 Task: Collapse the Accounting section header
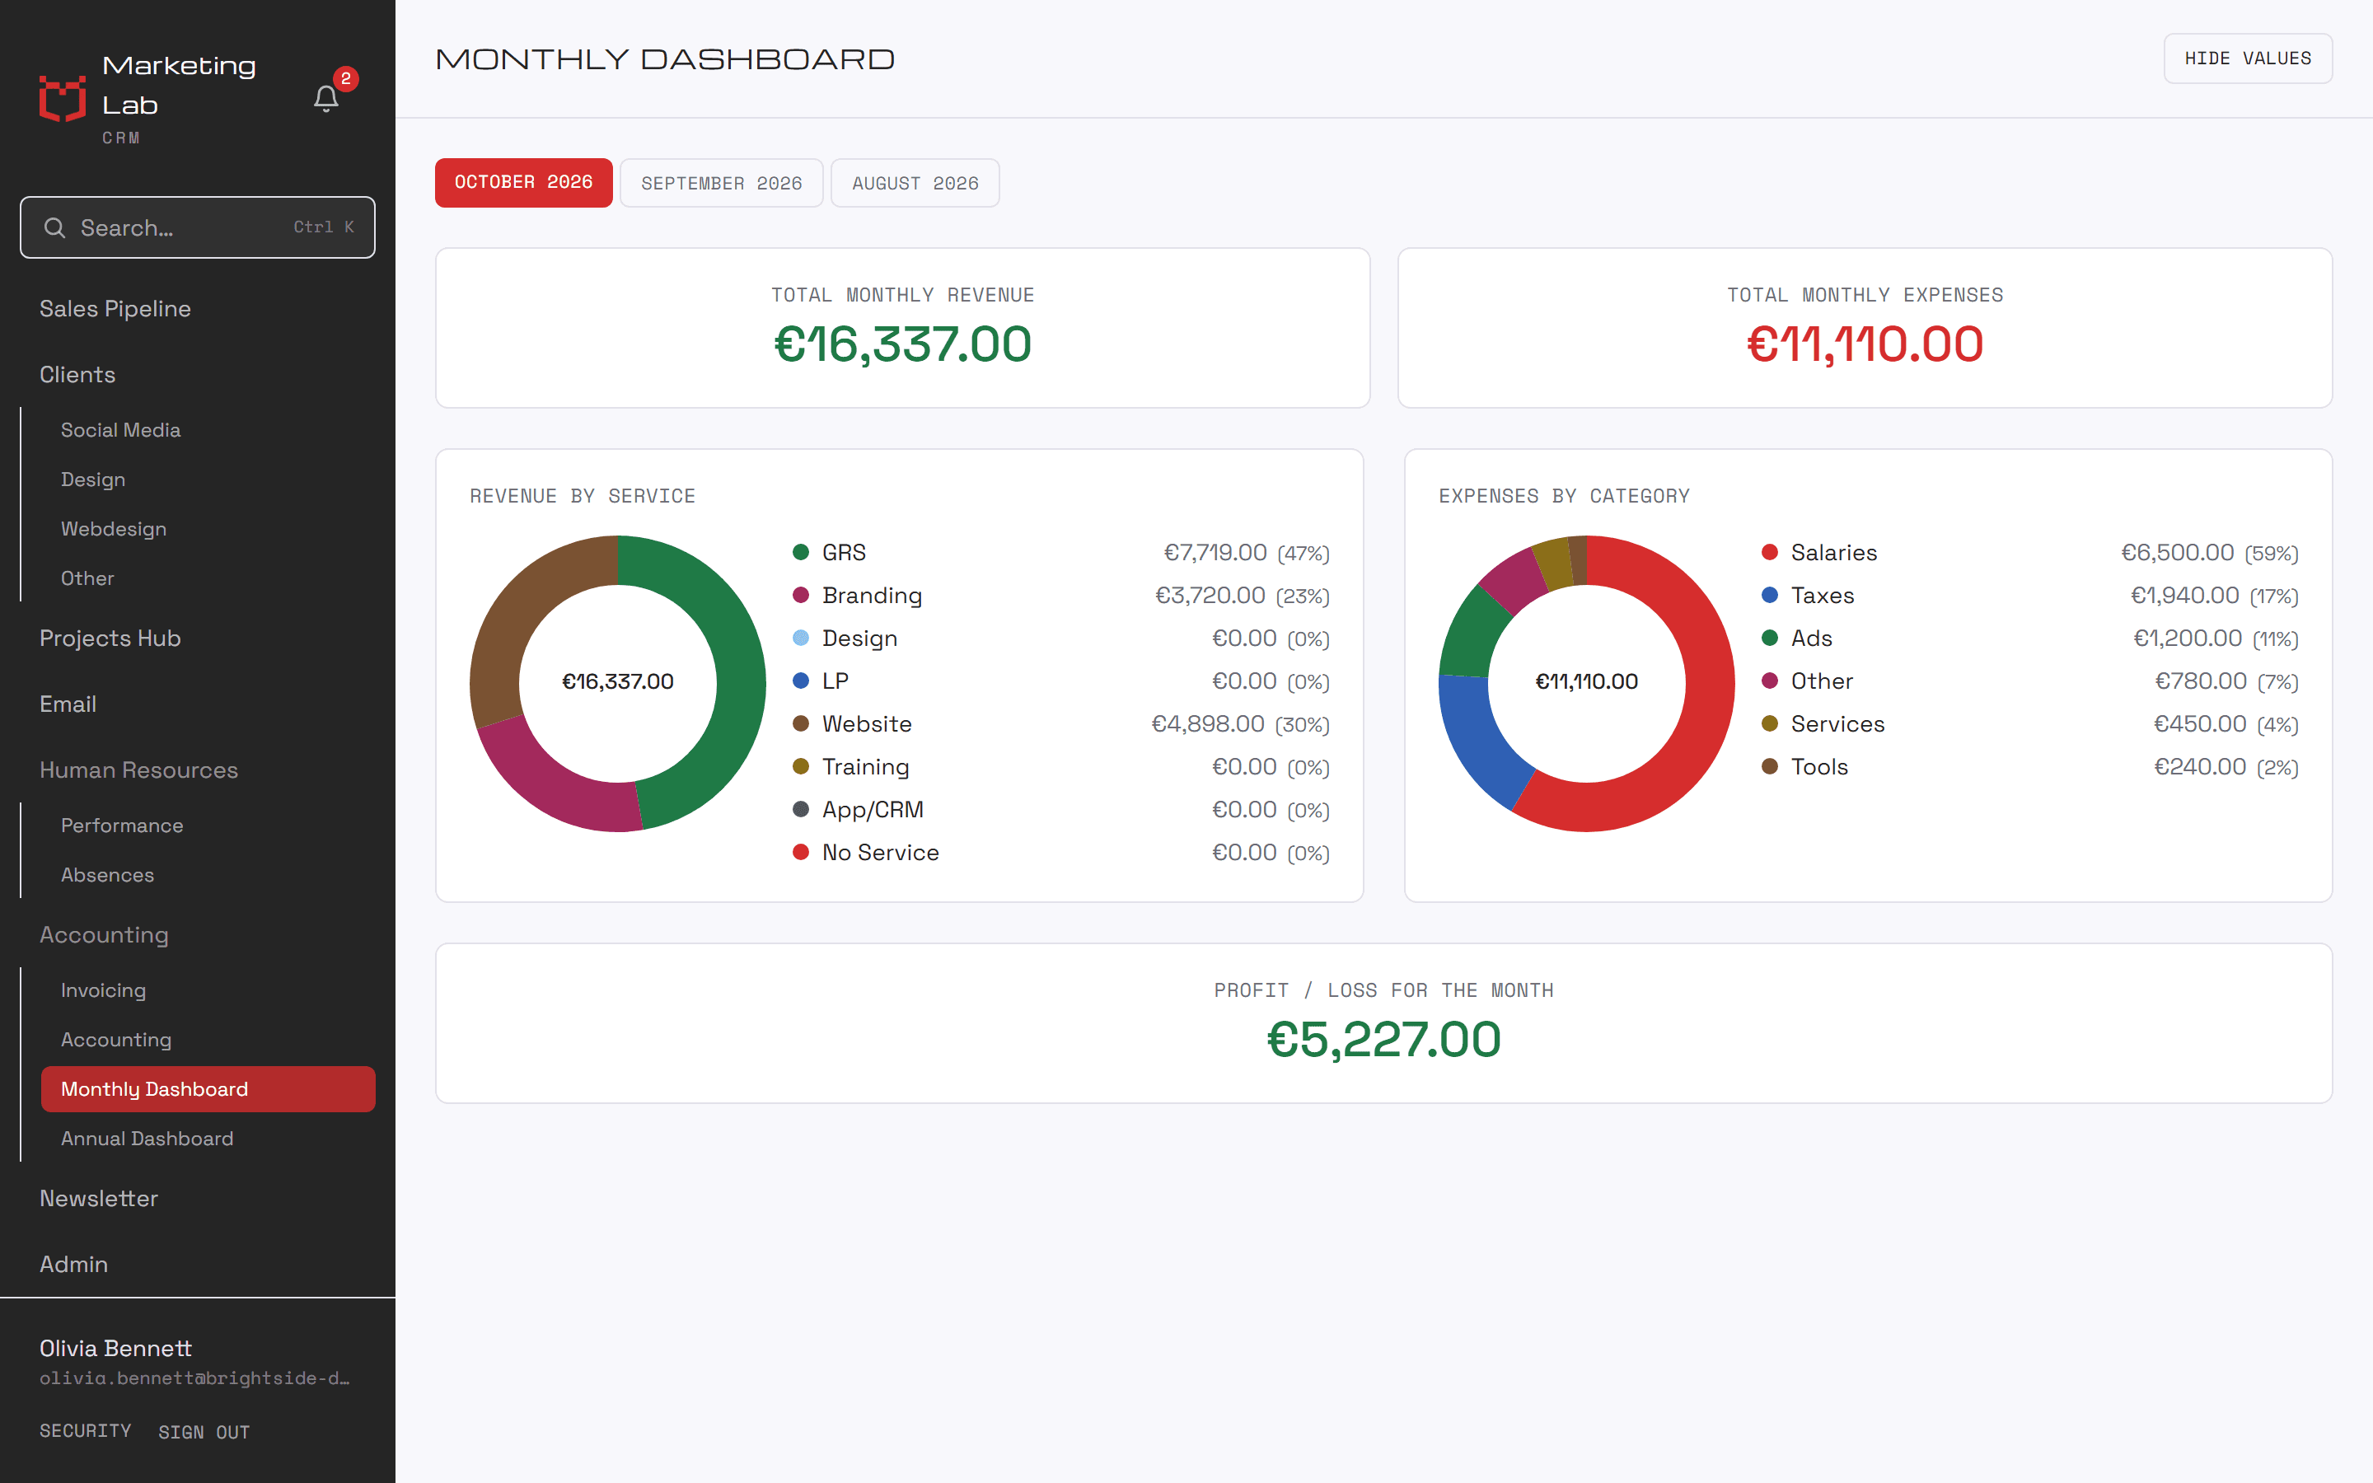tap(104, 935)
